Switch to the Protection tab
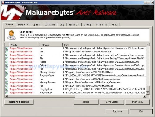The image size is (155, 117). pyautogui.click(x=23, y=25)
